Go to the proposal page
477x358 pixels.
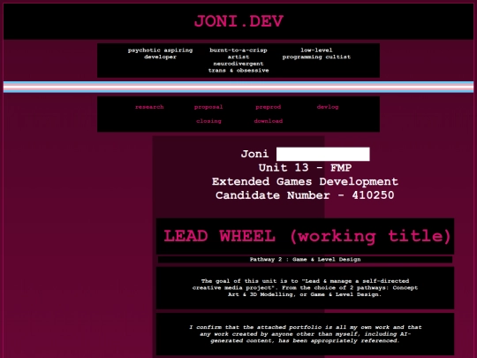click(x=208, y=107)
